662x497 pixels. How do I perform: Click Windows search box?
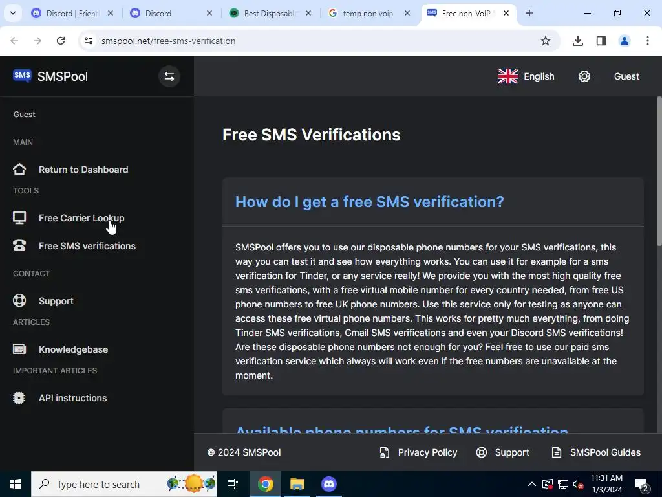pos(124,484)
